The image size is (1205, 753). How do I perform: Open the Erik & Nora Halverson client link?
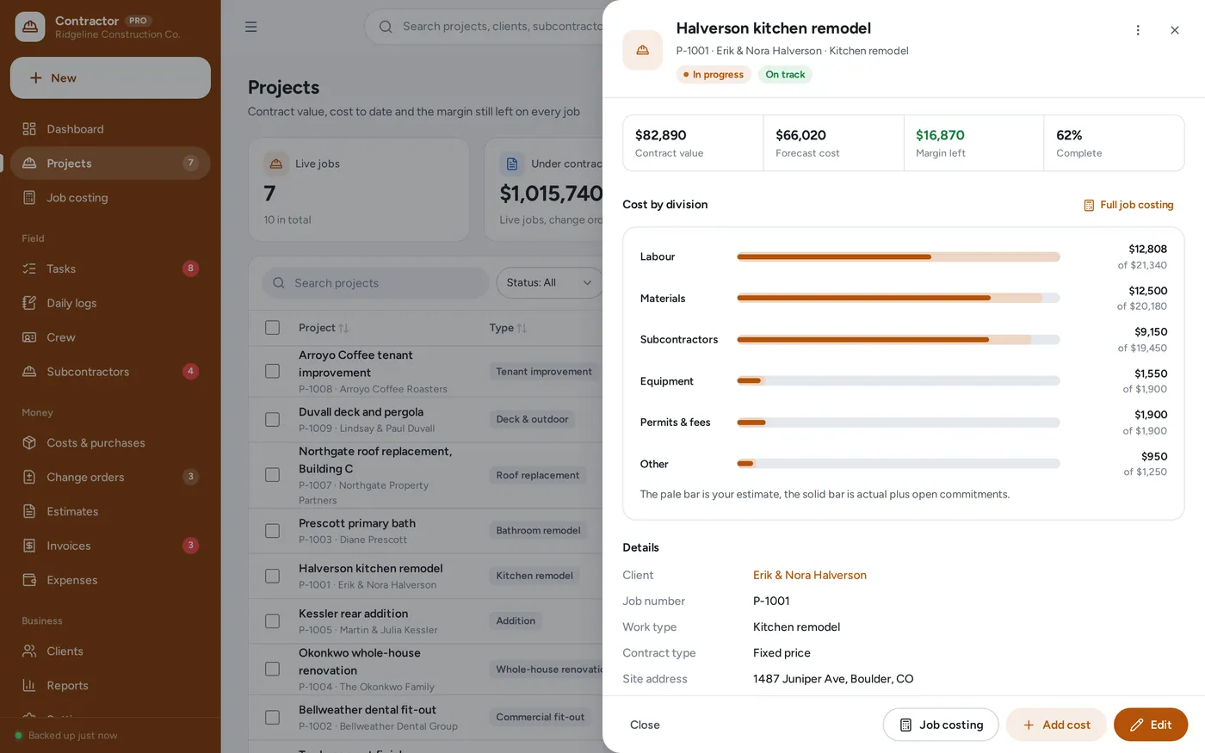click(x=810, y=575)
